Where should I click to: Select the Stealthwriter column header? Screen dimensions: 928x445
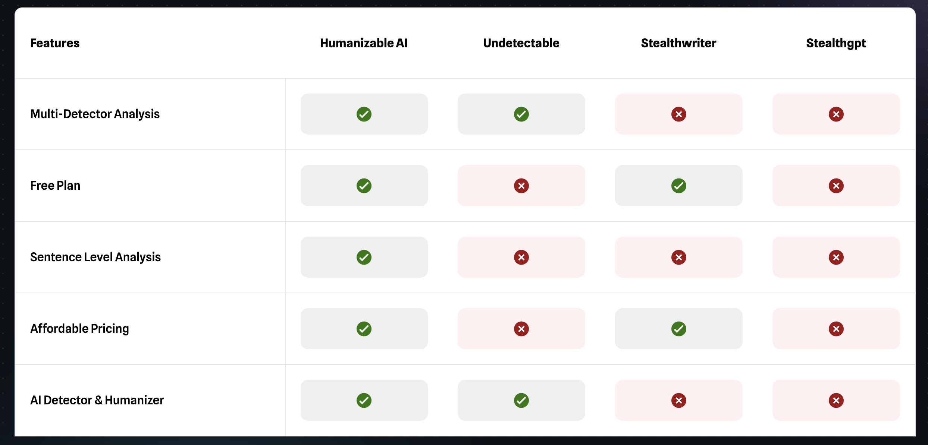click(679, 43)
